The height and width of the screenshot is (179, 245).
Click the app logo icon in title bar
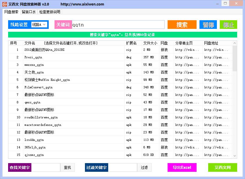(x=5, y=4)
